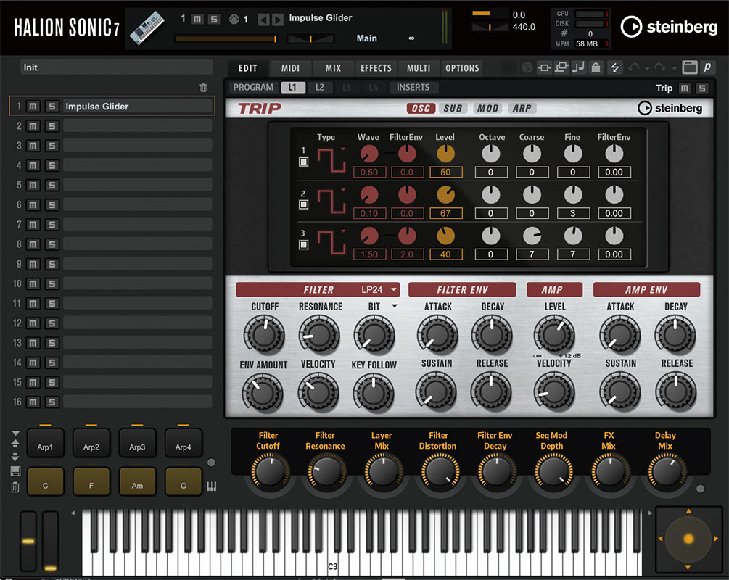Image resolution: width=729 pixels, height=580 pixels.
Task: Trigger the Am chord pad
Action: (137, 482)
